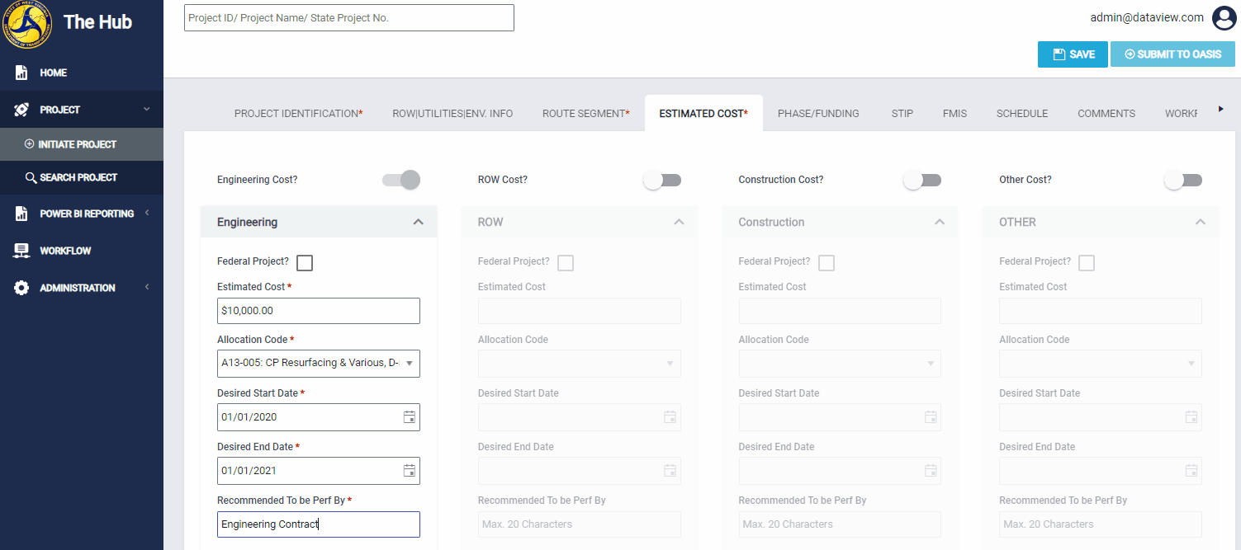Switch to Phase/Funding tab
This screenshot has width=1241, height=550.
[x=818, y=114]
